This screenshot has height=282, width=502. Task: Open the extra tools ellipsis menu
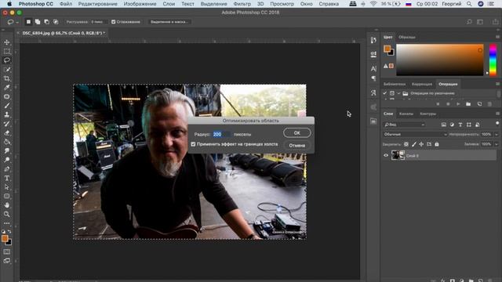[x=7, y=223]
